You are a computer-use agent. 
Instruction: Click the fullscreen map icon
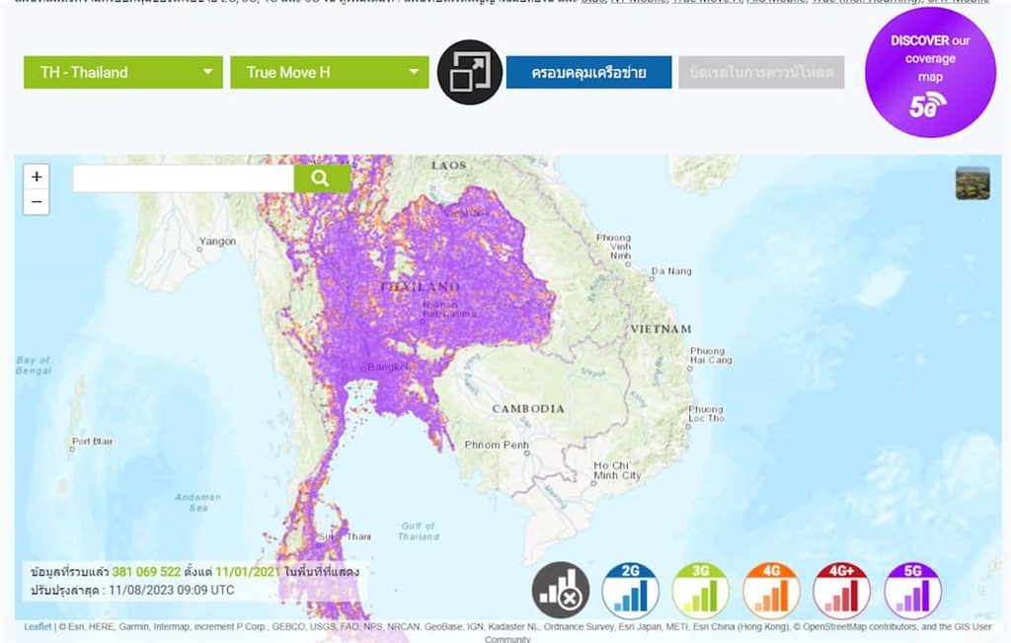[x=469, y=72]
